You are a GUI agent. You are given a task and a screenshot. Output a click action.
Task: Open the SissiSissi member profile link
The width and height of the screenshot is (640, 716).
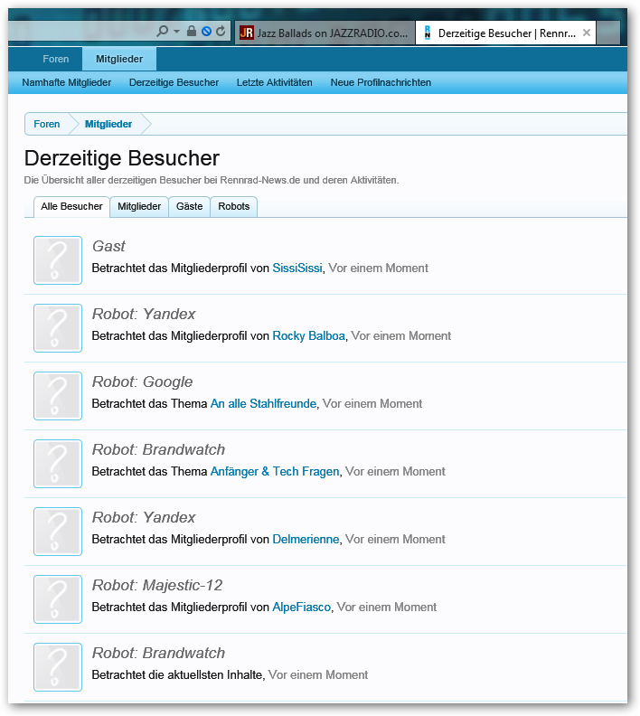point(297,268)
